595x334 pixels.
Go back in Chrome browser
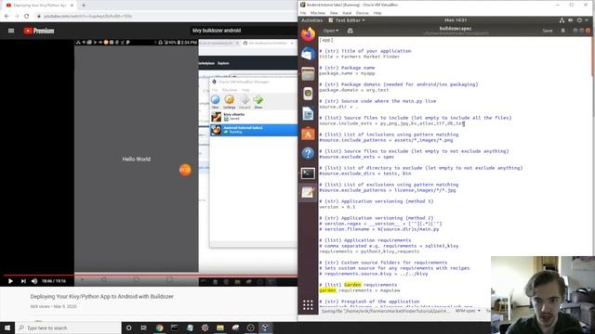[x=7, y=17]
